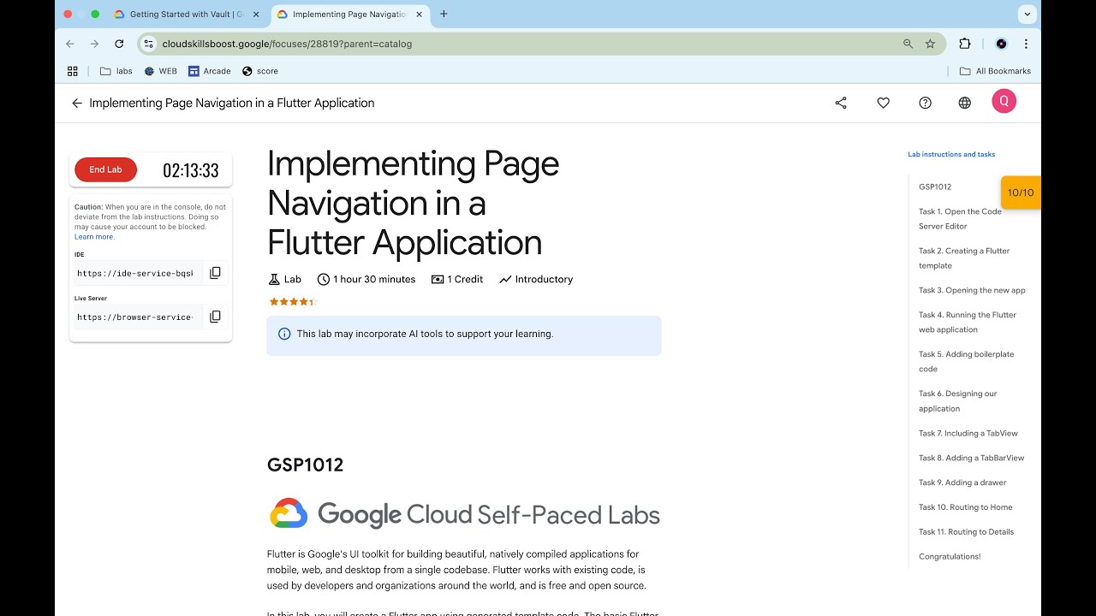Open the Arcade bookmark
The width and height of the screenshot is (1096, 616).
(210, 71)
